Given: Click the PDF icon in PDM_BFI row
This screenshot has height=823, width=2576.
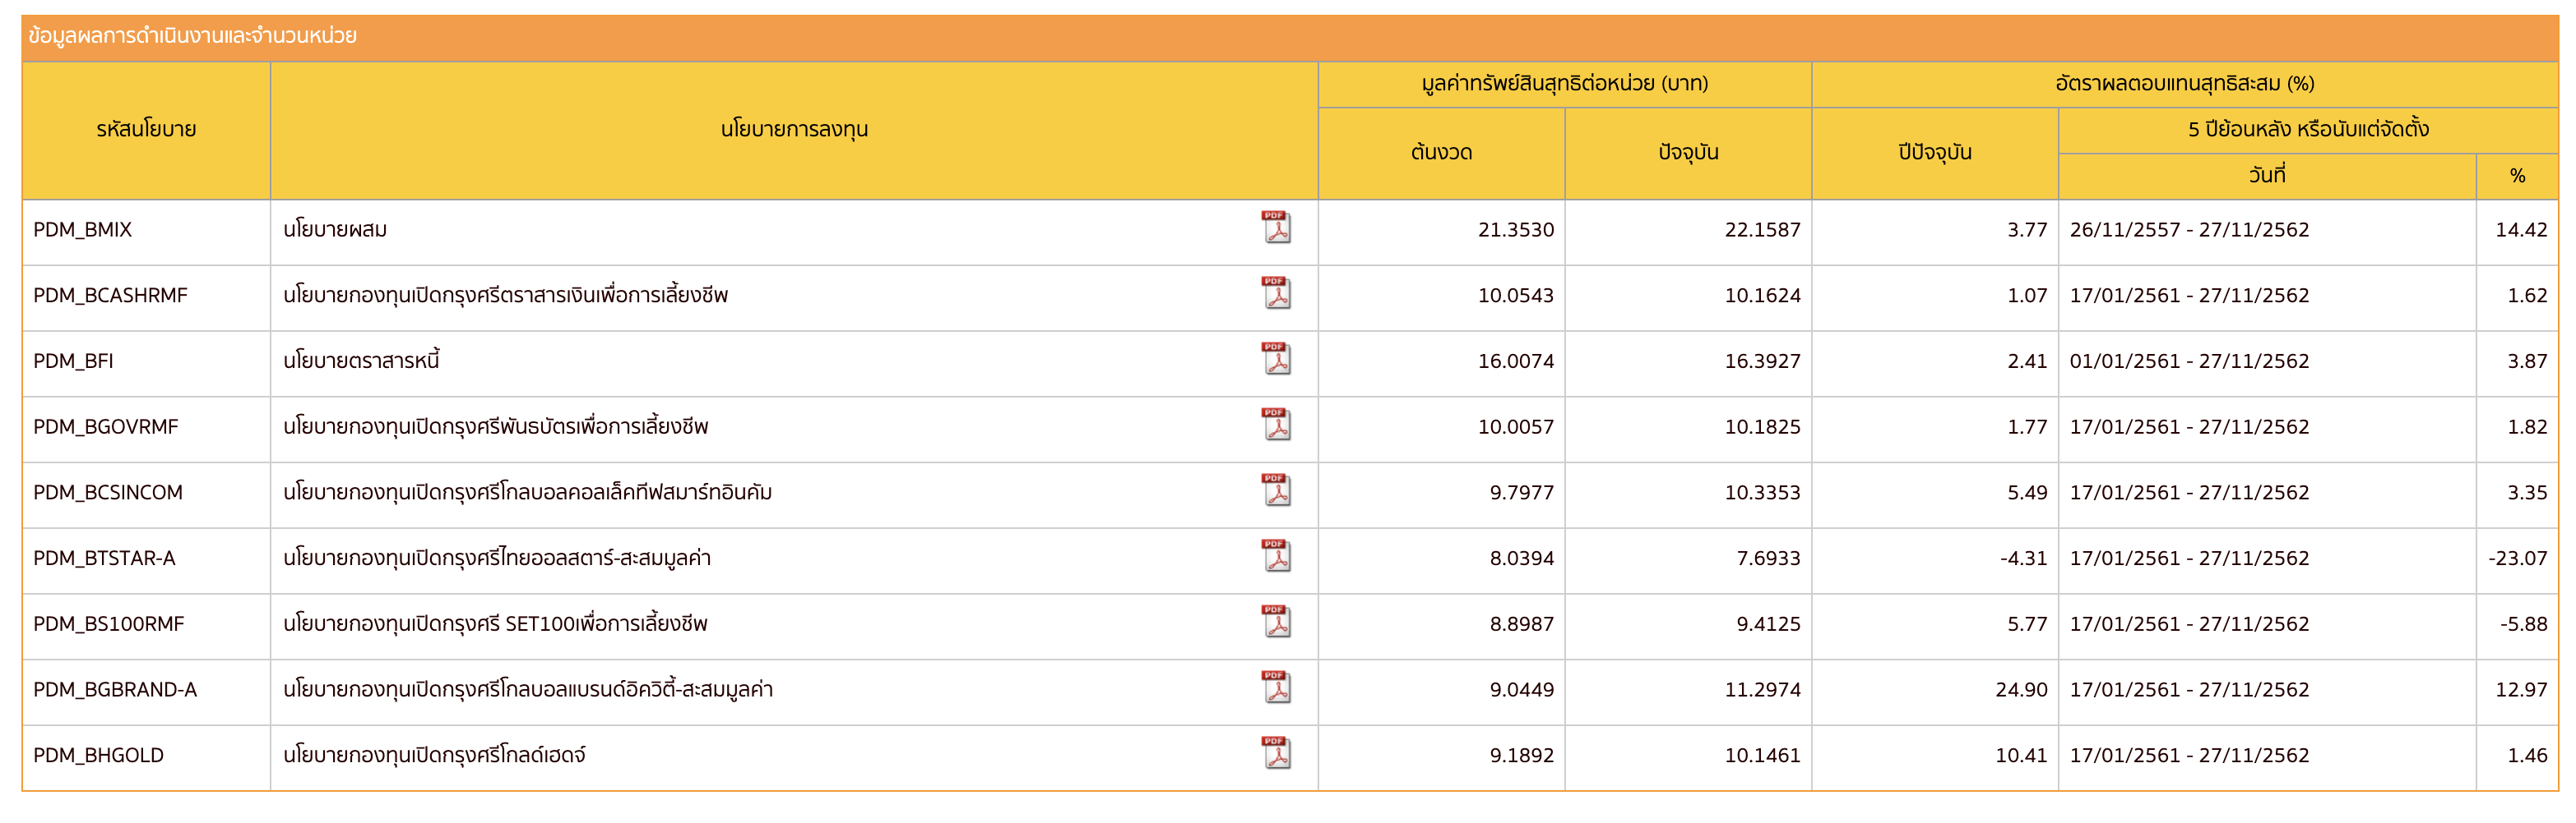Looking at the screenshot, I should click(x=1276, y=360).
